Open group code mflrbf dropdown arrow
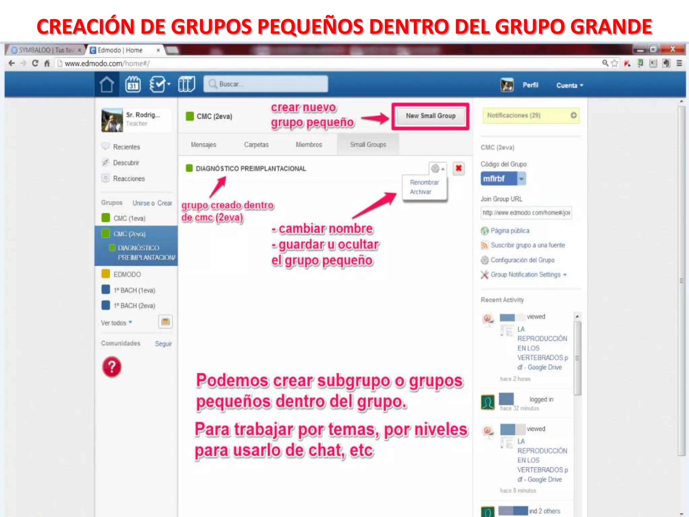 tap(521, 179)
